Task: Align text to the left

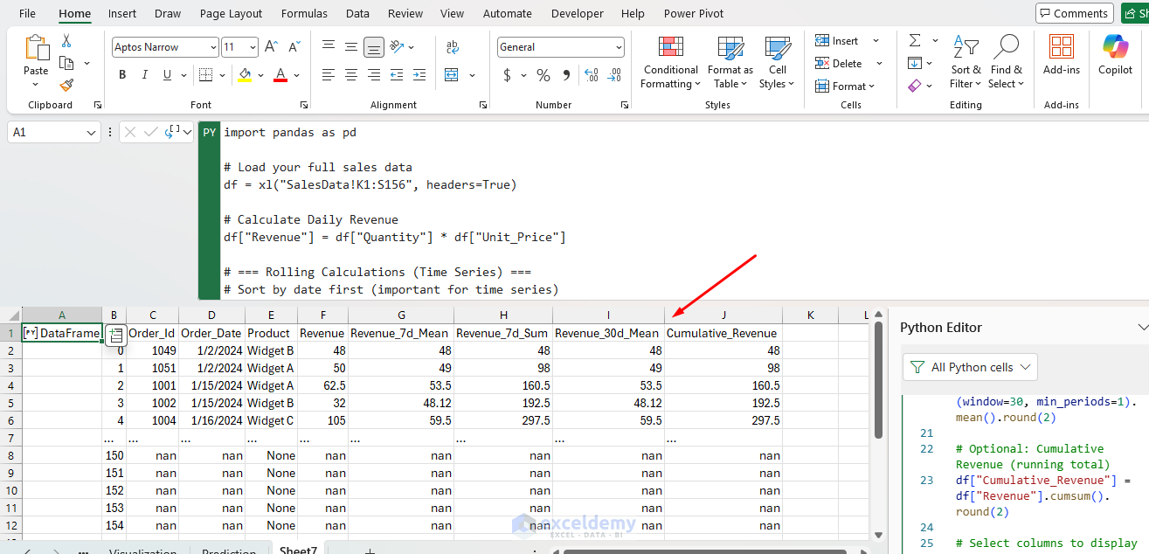Action: tap(329, 75)
